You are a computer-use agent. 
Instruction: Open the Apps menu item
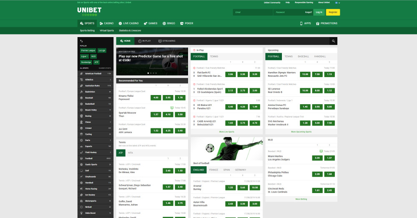pyautogui.click(x=305, y=23)
